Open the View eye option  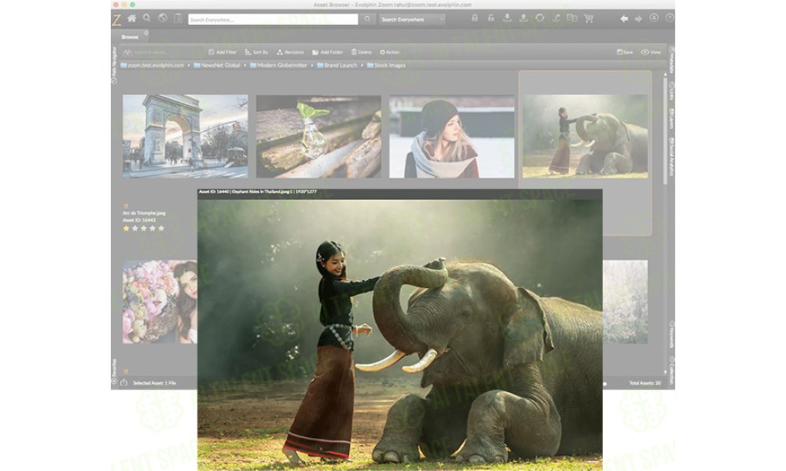pos(651,52)
